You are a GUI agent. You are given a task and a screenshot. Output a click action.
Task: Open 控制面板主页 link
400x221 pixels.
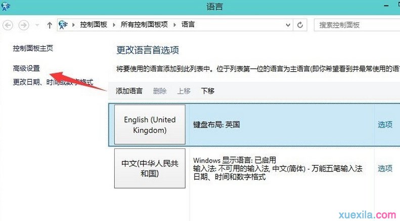tap(33, 48)
